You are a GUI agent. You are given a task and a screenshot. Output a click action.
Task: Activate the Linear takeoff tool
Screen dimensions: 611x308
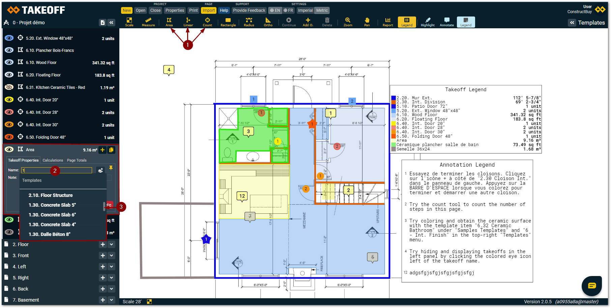point(188,22)
